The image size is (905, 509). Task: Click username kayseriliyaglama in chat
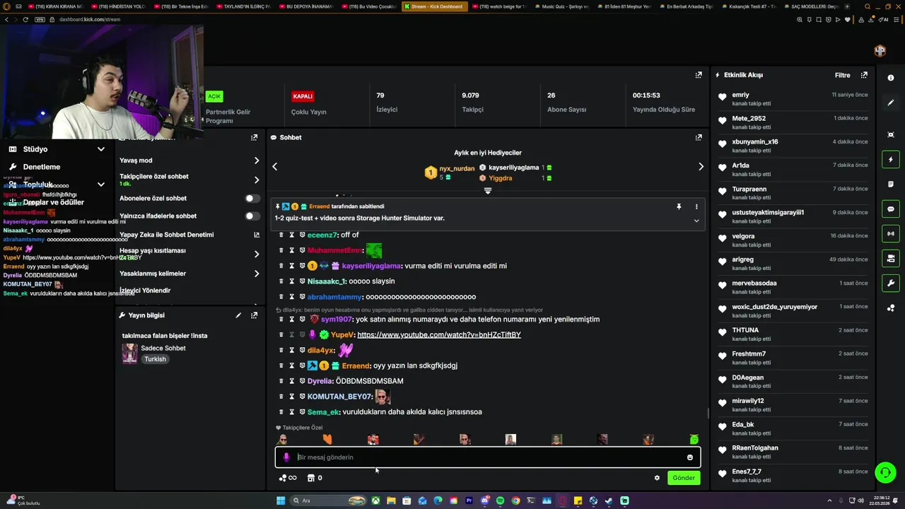[x=372, y=266]
